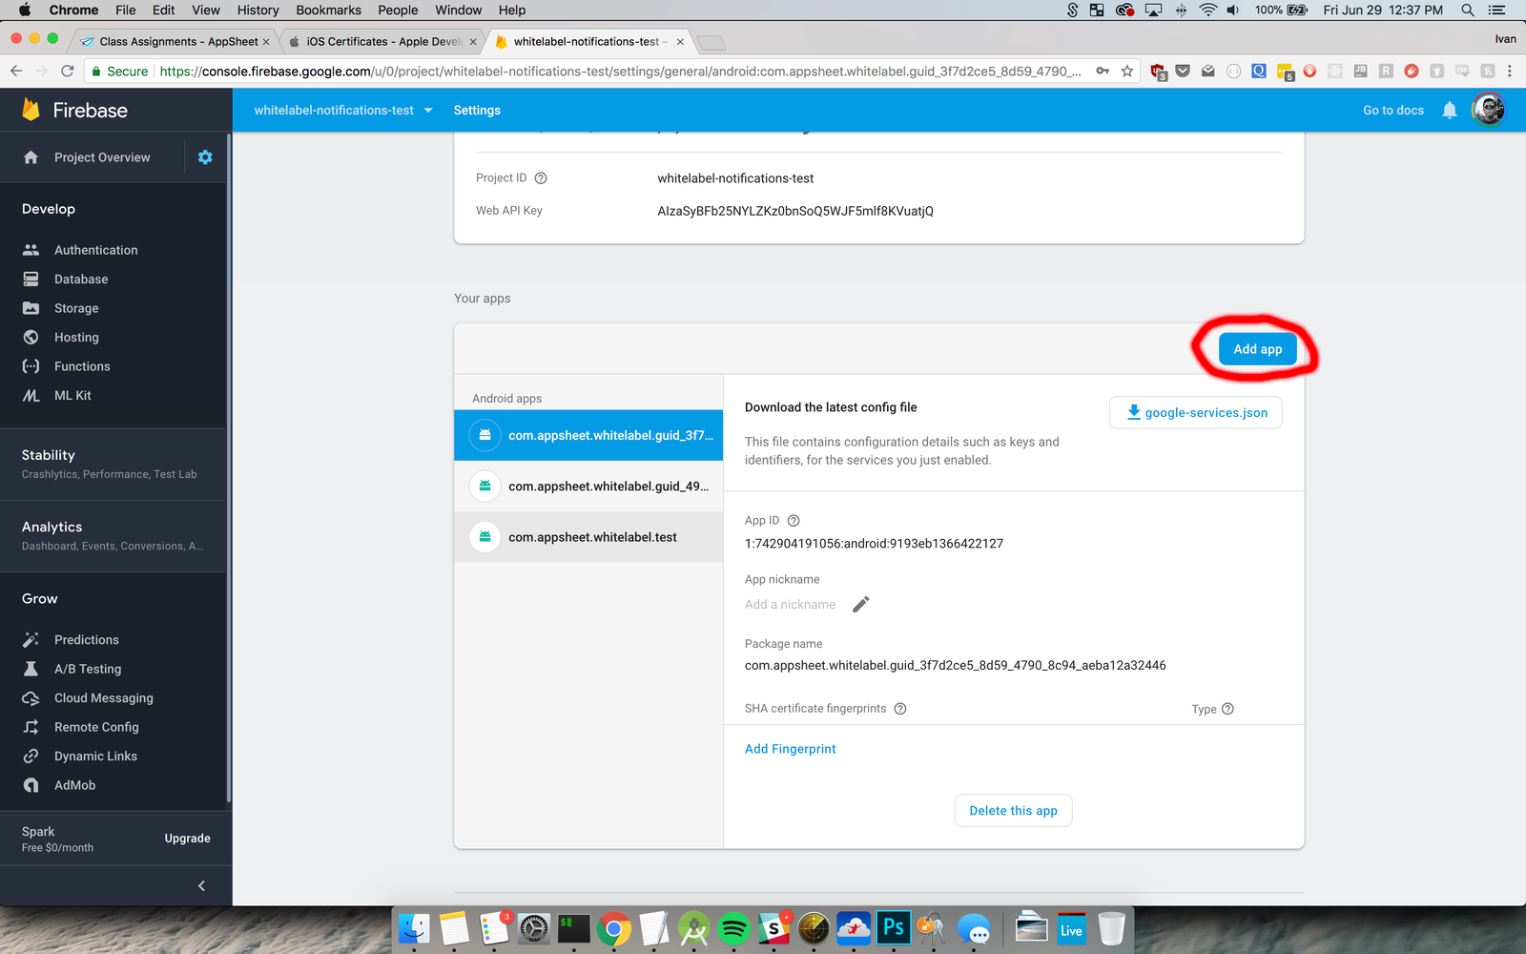1526x954 pixels.
Task: Open the user account avatar
Action: tap(1488, 110)
